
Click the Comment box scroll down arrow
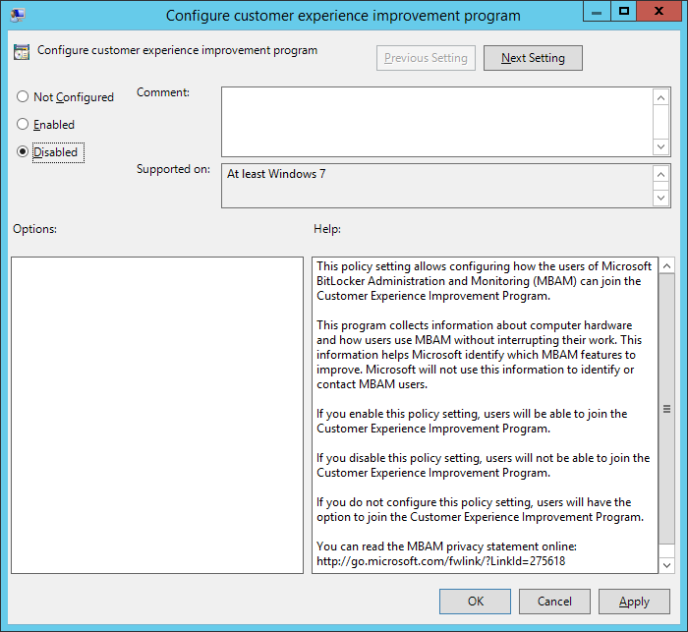point(660,146)
